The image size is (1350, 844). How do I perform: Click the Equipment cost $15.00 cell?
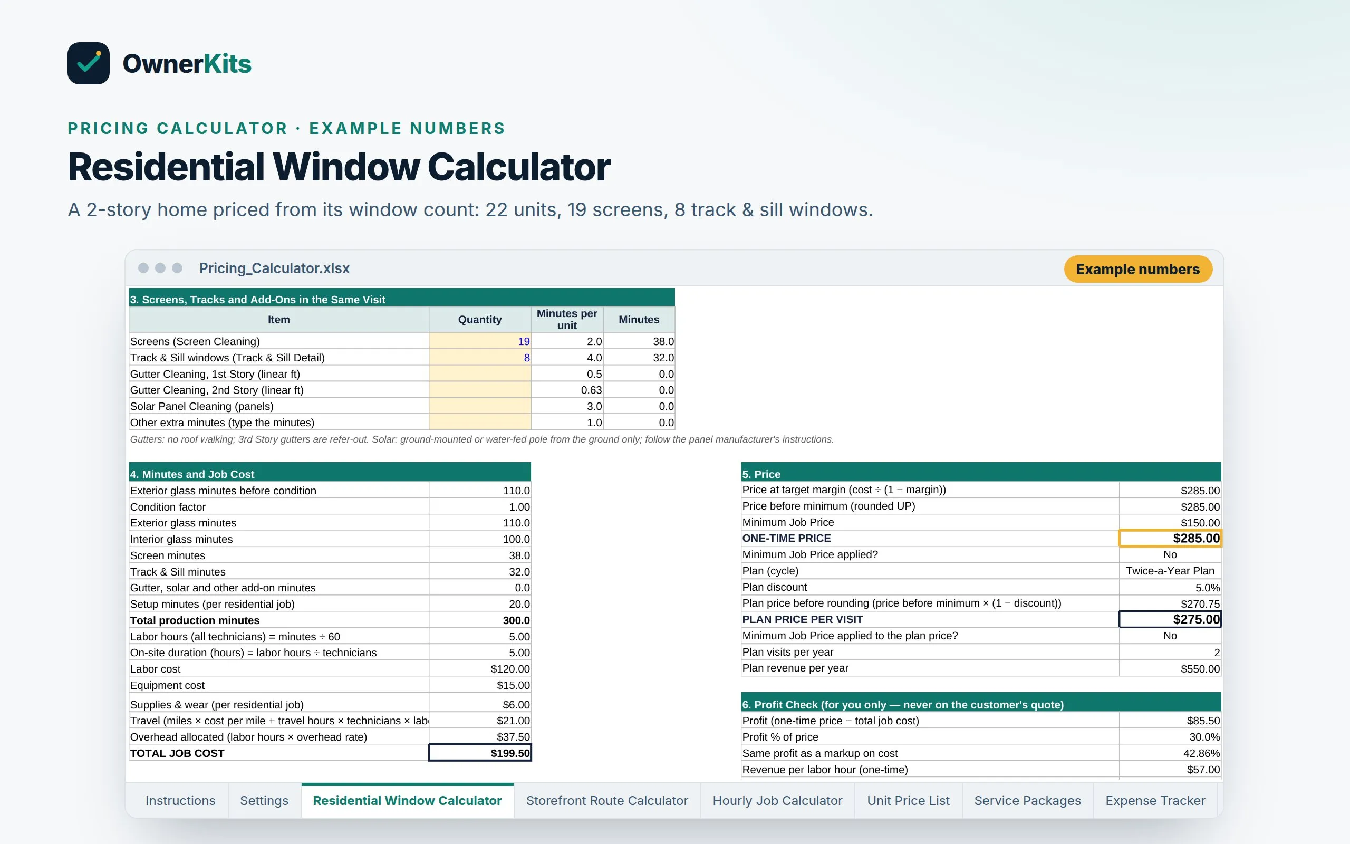pos(480,685)
